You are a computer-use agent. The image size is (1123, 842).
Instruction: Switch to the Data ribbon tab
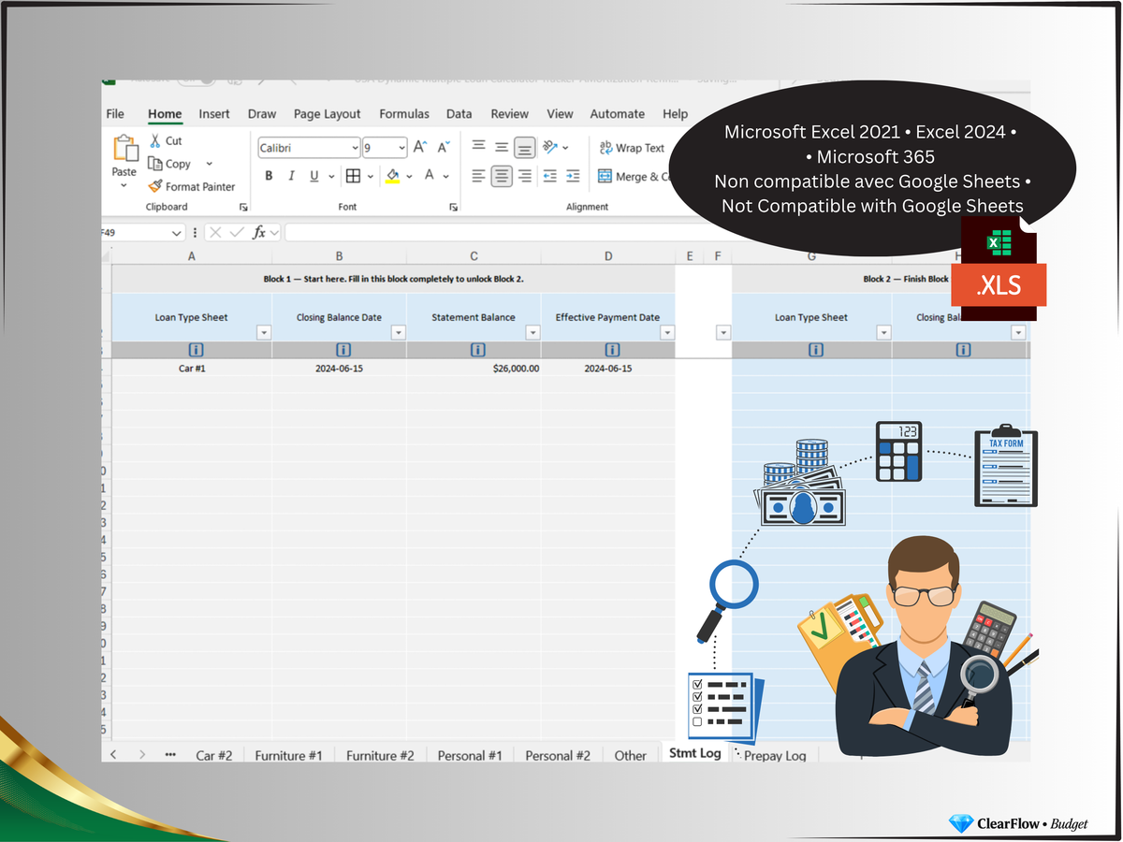click(459, 114)
